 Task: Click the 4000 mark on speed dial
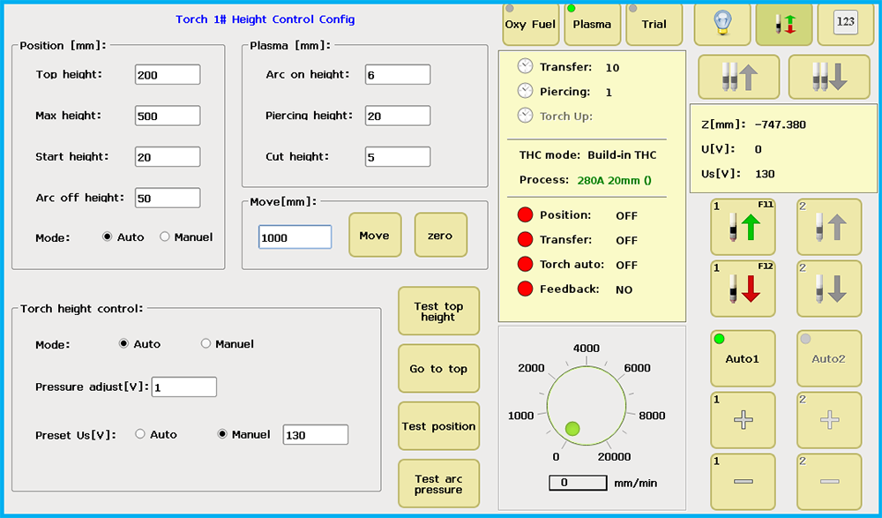pos(587,349)
